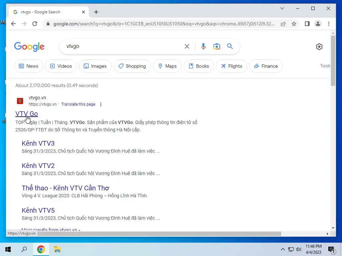Open the Kênh VTV2 sitelink
Image resolution: width=342 pixels, height=256 pixels.
[38, 166]
